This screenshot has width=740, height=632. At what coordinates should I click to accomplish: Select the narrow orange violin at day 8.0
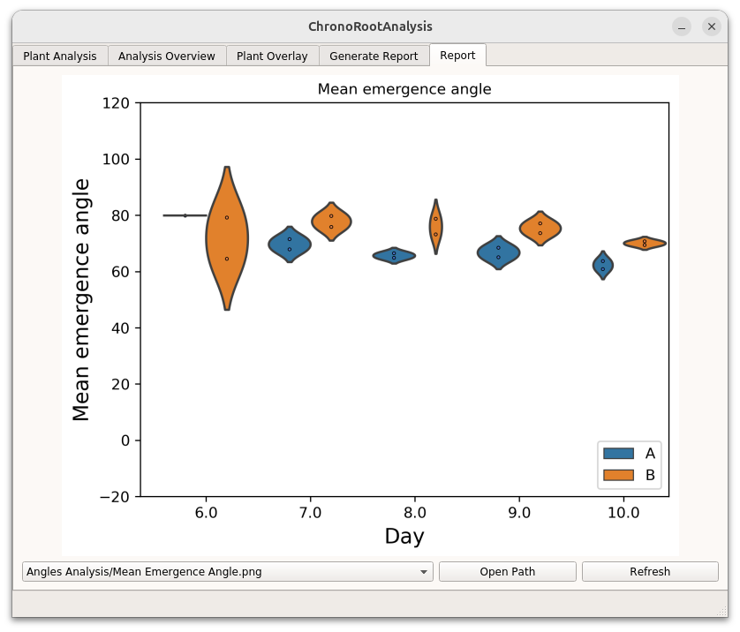click(435, 227)
